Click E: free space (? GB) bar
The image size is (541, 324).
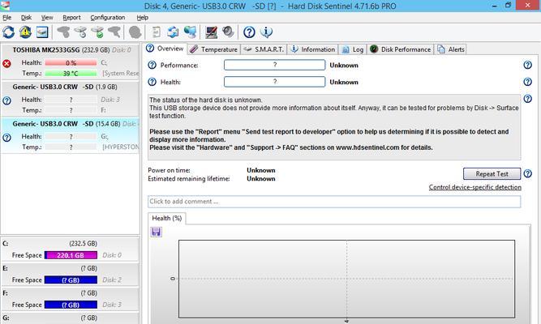71,280
